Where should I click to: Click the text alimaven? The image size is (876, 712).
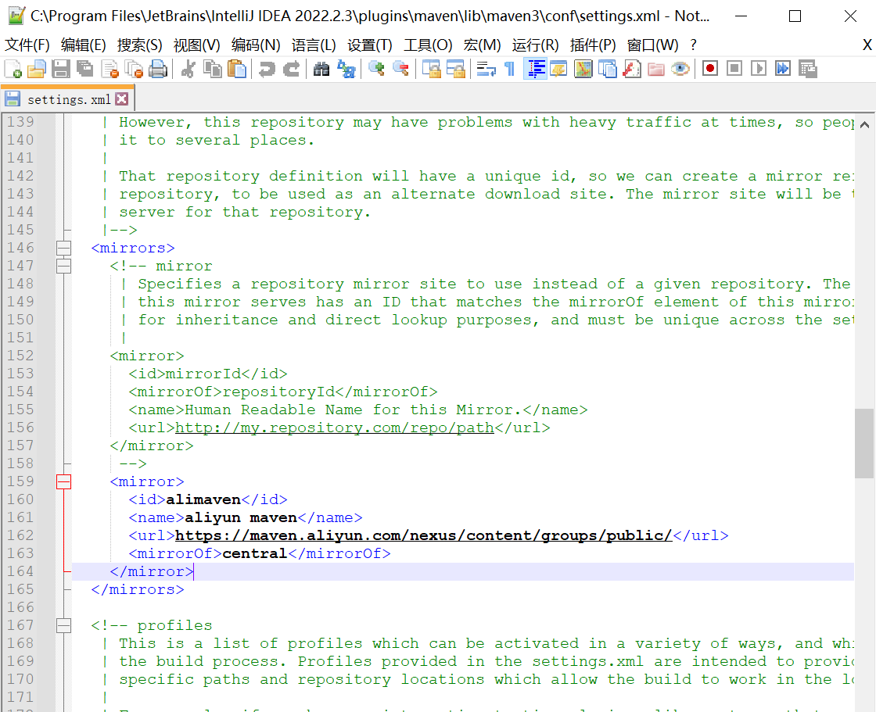203,499
